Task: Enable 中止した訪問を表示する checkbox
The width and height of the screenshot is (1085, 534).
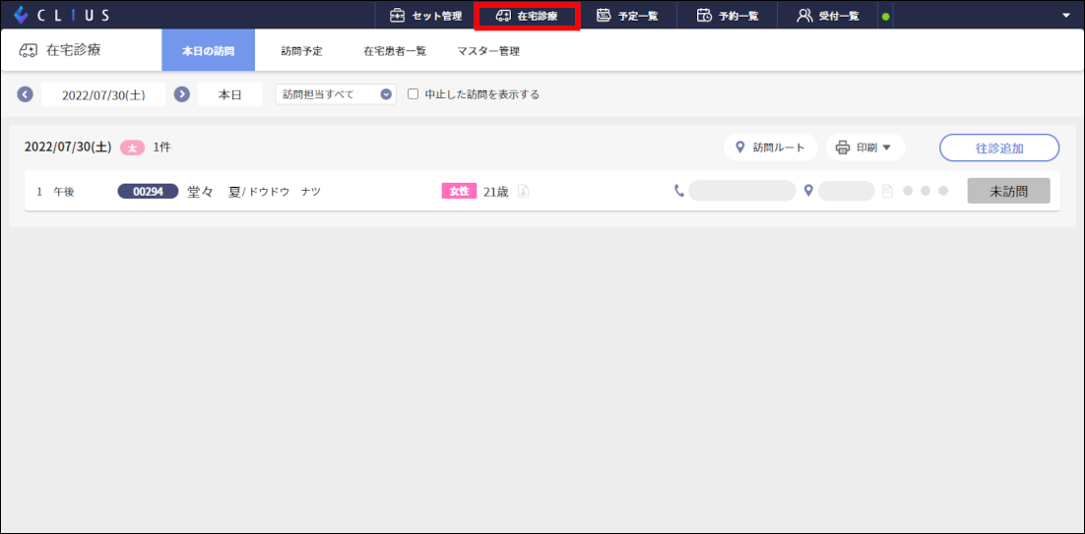Action: pyautogui.click(x=414, y=94)
